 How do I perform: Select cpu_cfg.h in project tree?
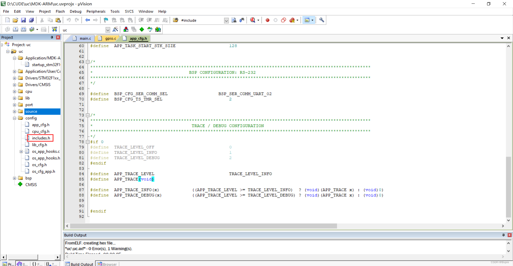[x=41, y=132]
